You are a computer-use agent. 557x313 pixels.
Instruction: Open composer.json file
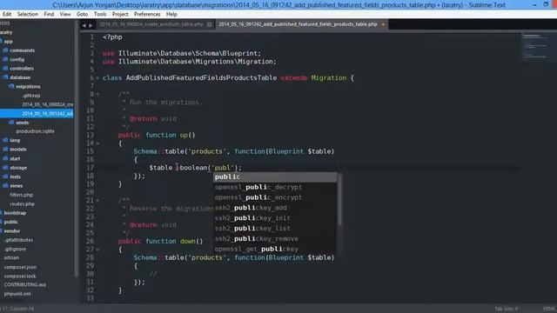point(20,267)
